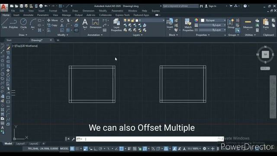Toggle snap mode in status bar

point(77,149)
